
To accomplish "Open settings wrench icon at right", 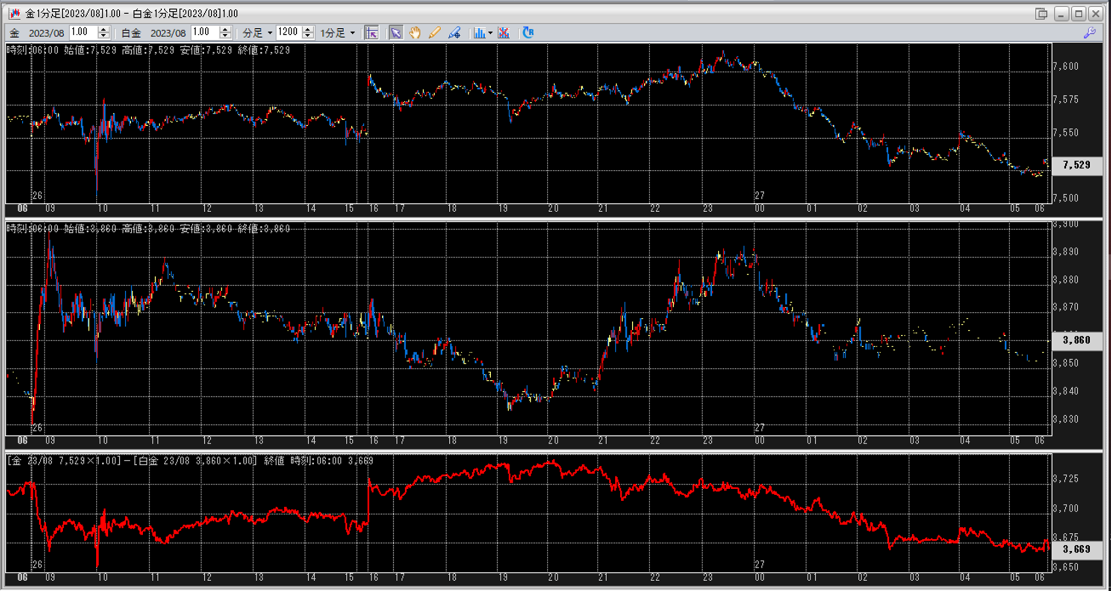I will pyautogui.click(x=1090, y=33).
